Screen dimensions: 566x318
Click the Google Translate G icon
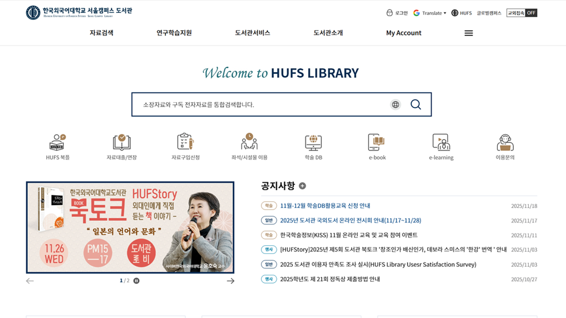417,13
